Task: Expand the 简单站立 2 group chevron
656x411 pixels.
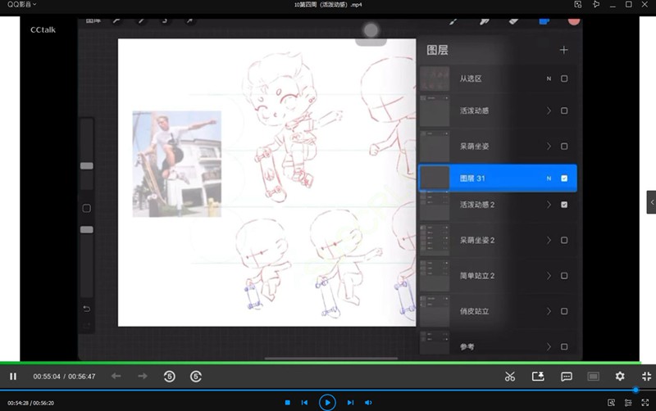Action: [549, 276]
